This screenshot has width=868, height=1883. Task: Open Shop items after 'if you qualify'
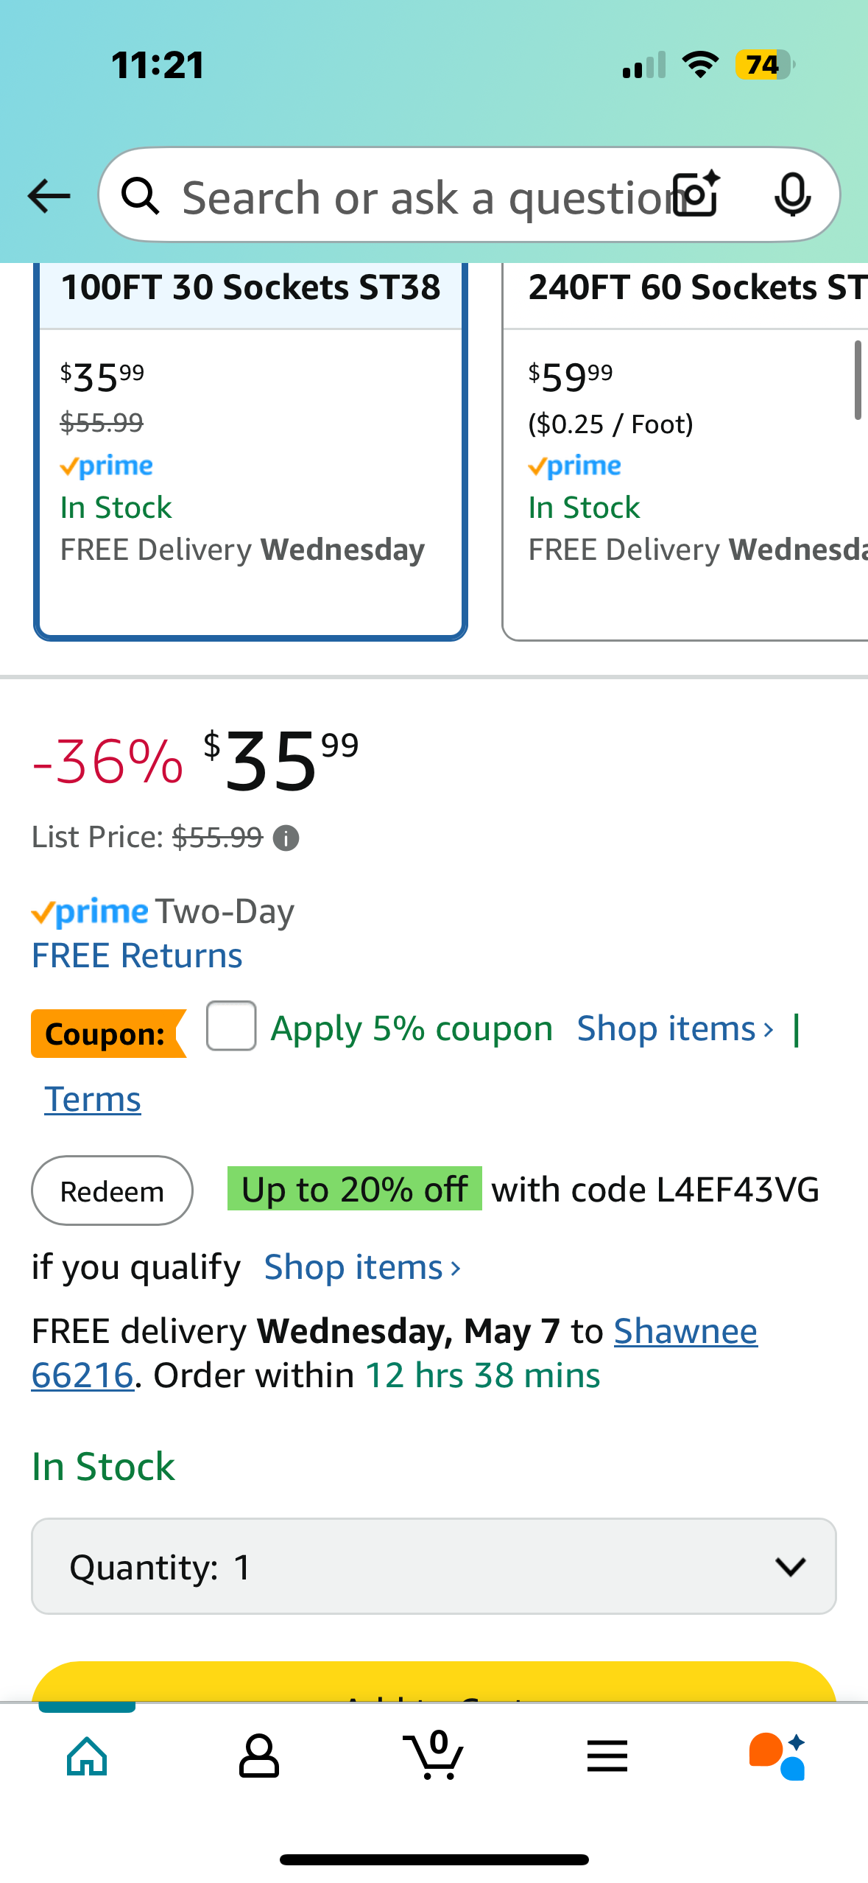click(362, 1267)
